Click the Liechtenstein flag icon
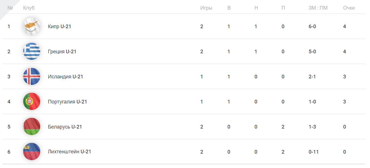This screenshot has height=168, width=370. (32, 152)
